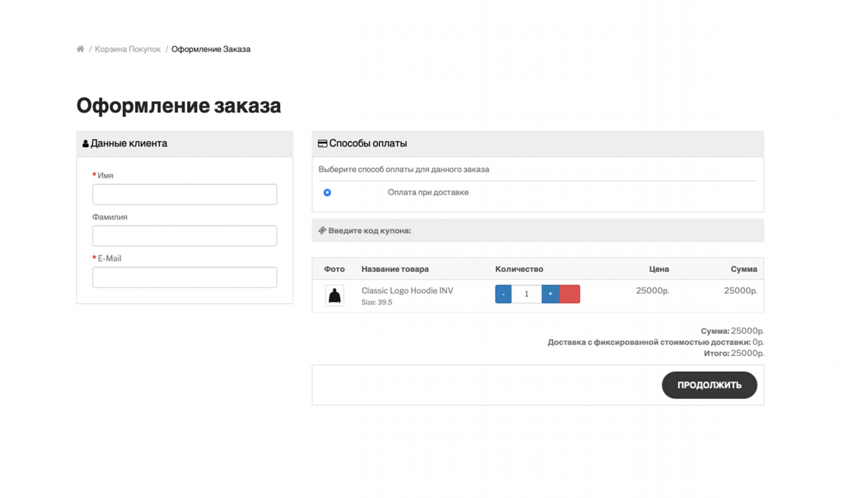
Task: Click the Количество column header
Action: click(x=519, y=269)
